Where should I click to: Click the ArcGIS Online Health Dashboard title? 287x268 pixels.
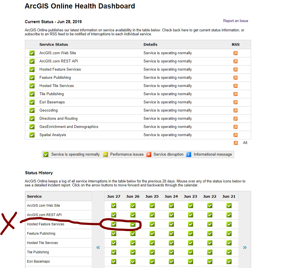tap(80, 6)
